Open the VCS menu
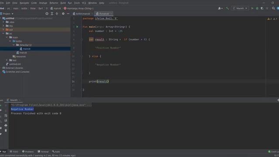Viewport: 279px width, 157px height. [84, 3]
